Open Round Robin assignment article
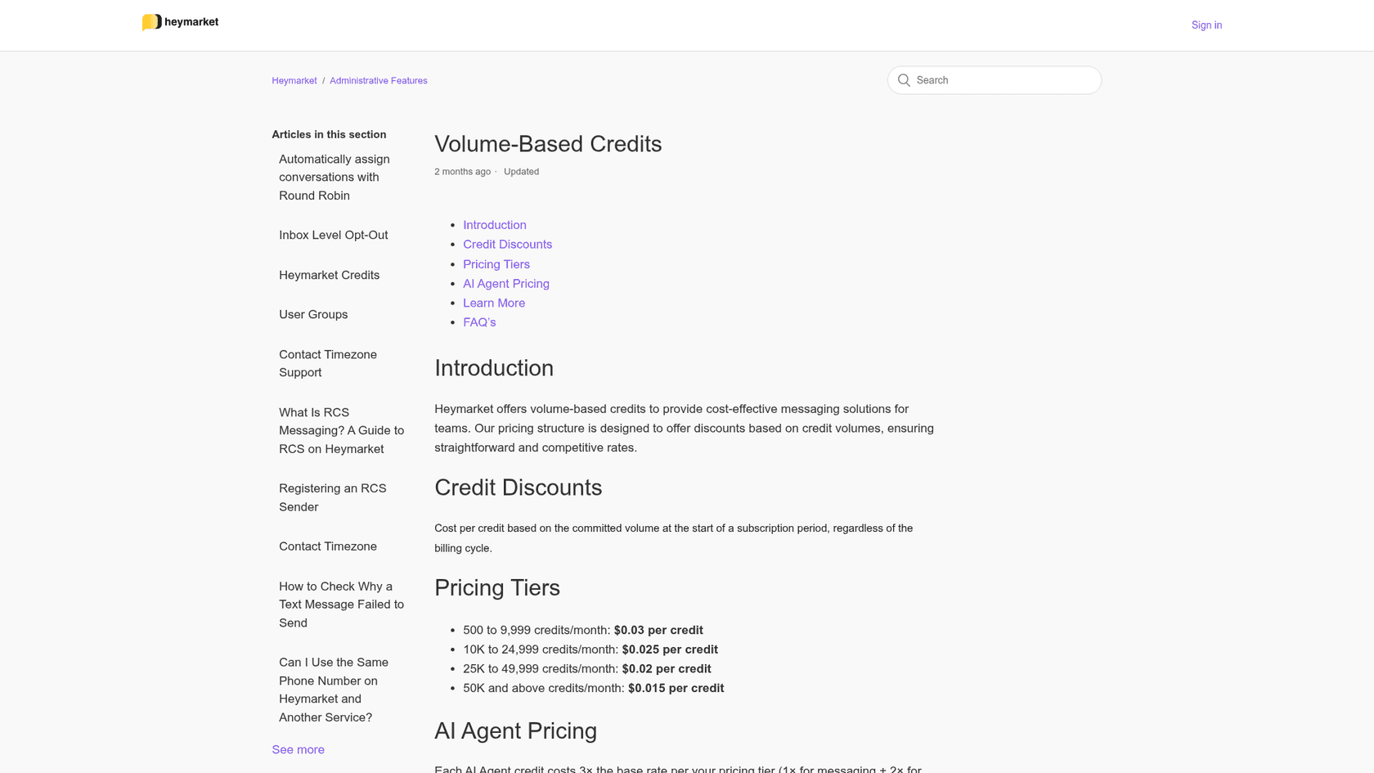This screenshot has height=773, width=1374. (335, 178)
